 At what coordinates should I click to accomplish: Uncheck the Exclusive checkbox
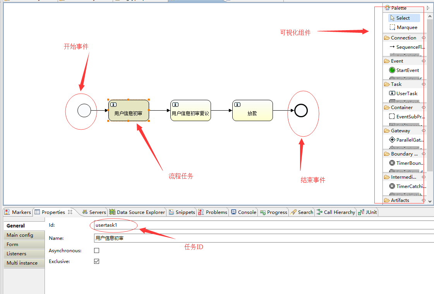(x=97, y=262)
